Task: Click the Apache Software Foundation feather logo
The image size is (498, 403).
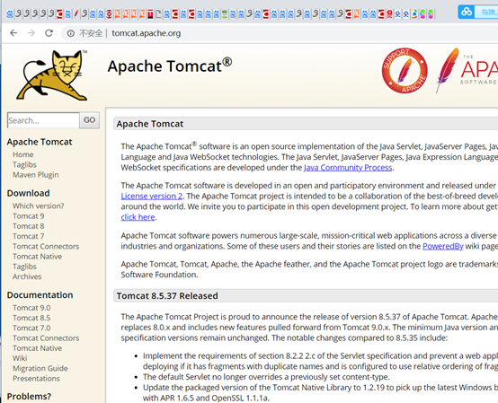Action: point(467,70)
